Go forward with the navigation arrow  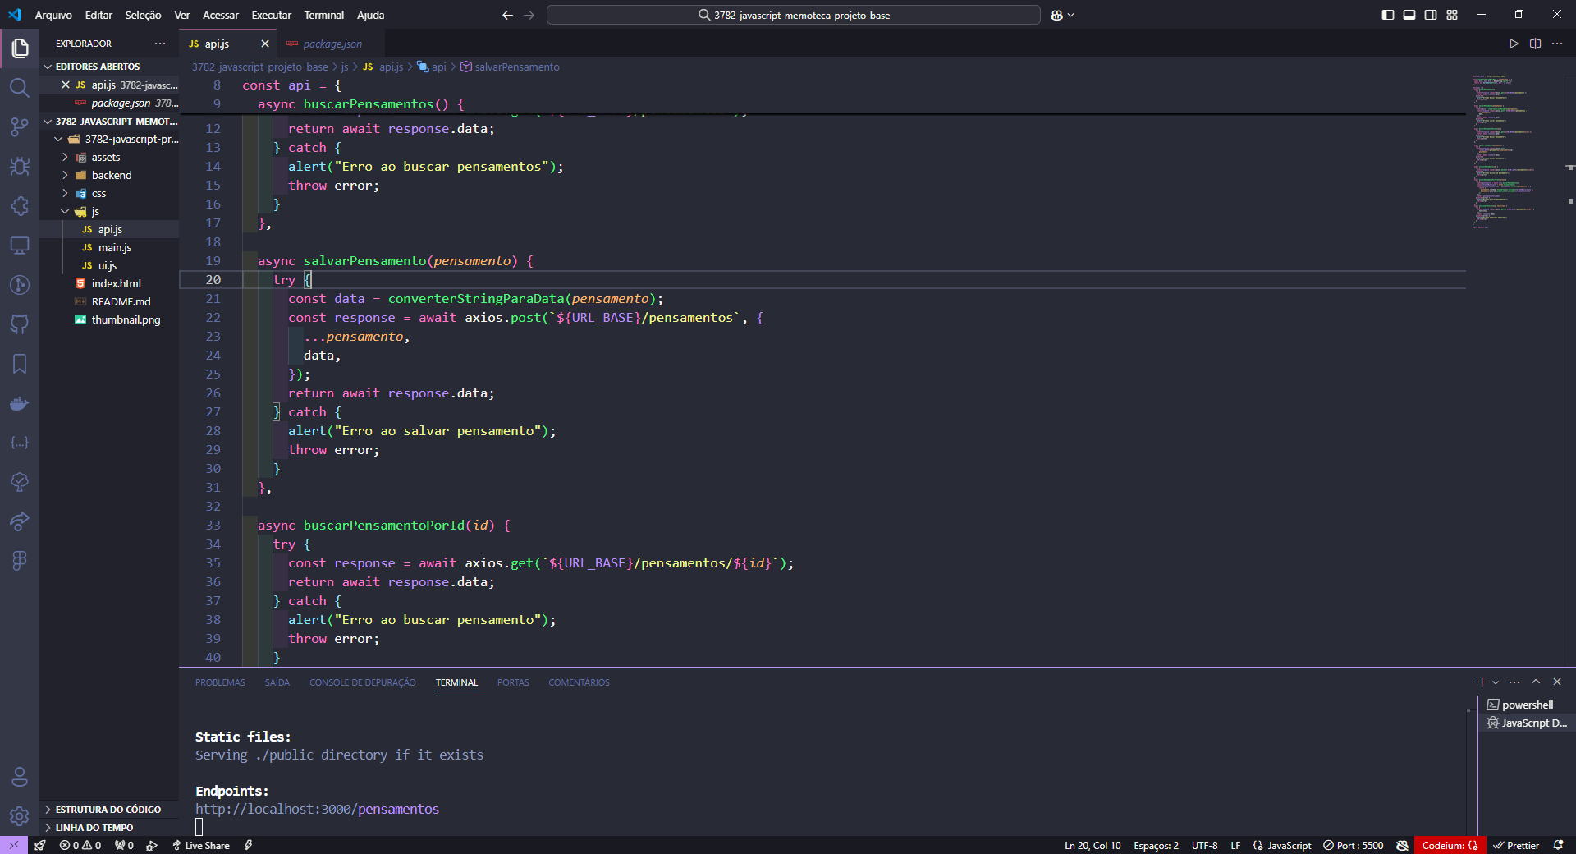coord(529,15)
